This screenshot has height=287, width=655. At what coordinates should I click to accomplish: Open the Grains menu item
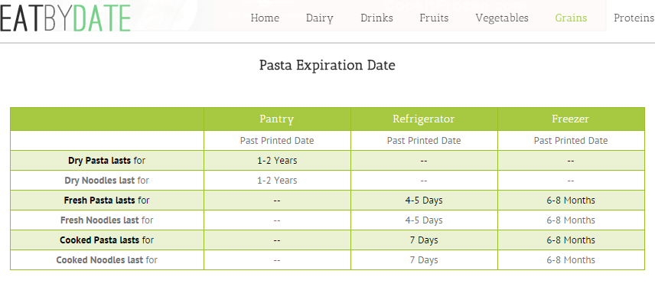tap(571, 18)
